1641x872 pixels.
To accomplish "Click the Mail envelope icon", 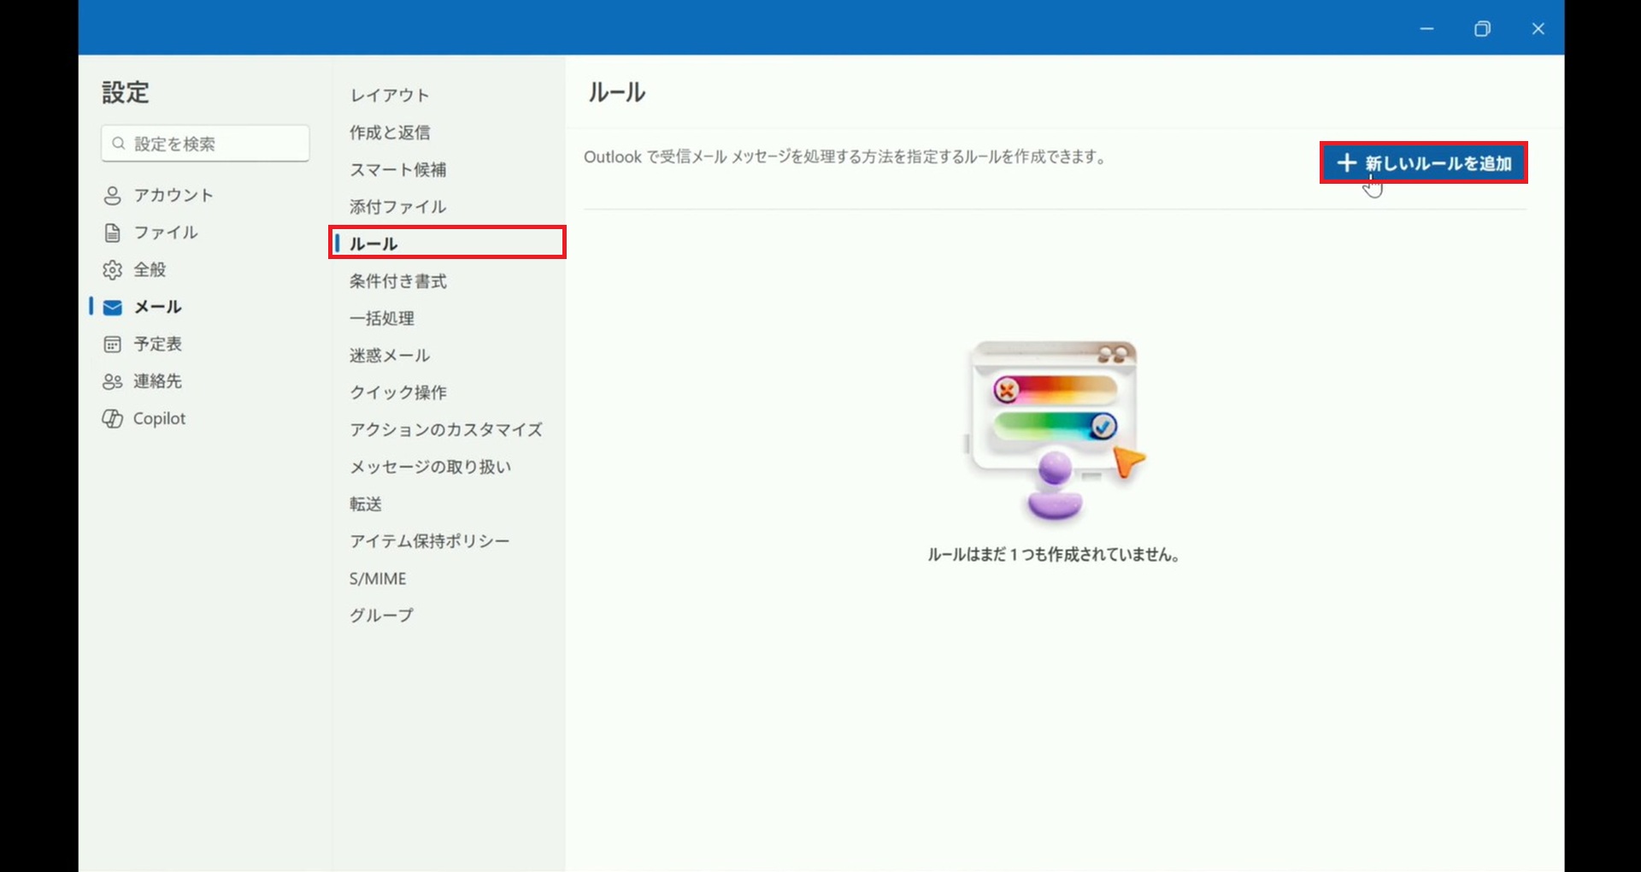I will point(112,308).
